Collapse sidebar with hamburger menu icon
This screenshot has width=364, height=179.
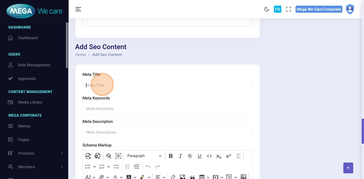(x=78, y=9)
